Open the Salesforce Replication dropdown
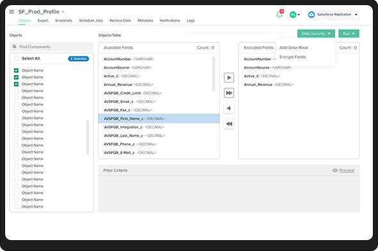 click(333, 15)
